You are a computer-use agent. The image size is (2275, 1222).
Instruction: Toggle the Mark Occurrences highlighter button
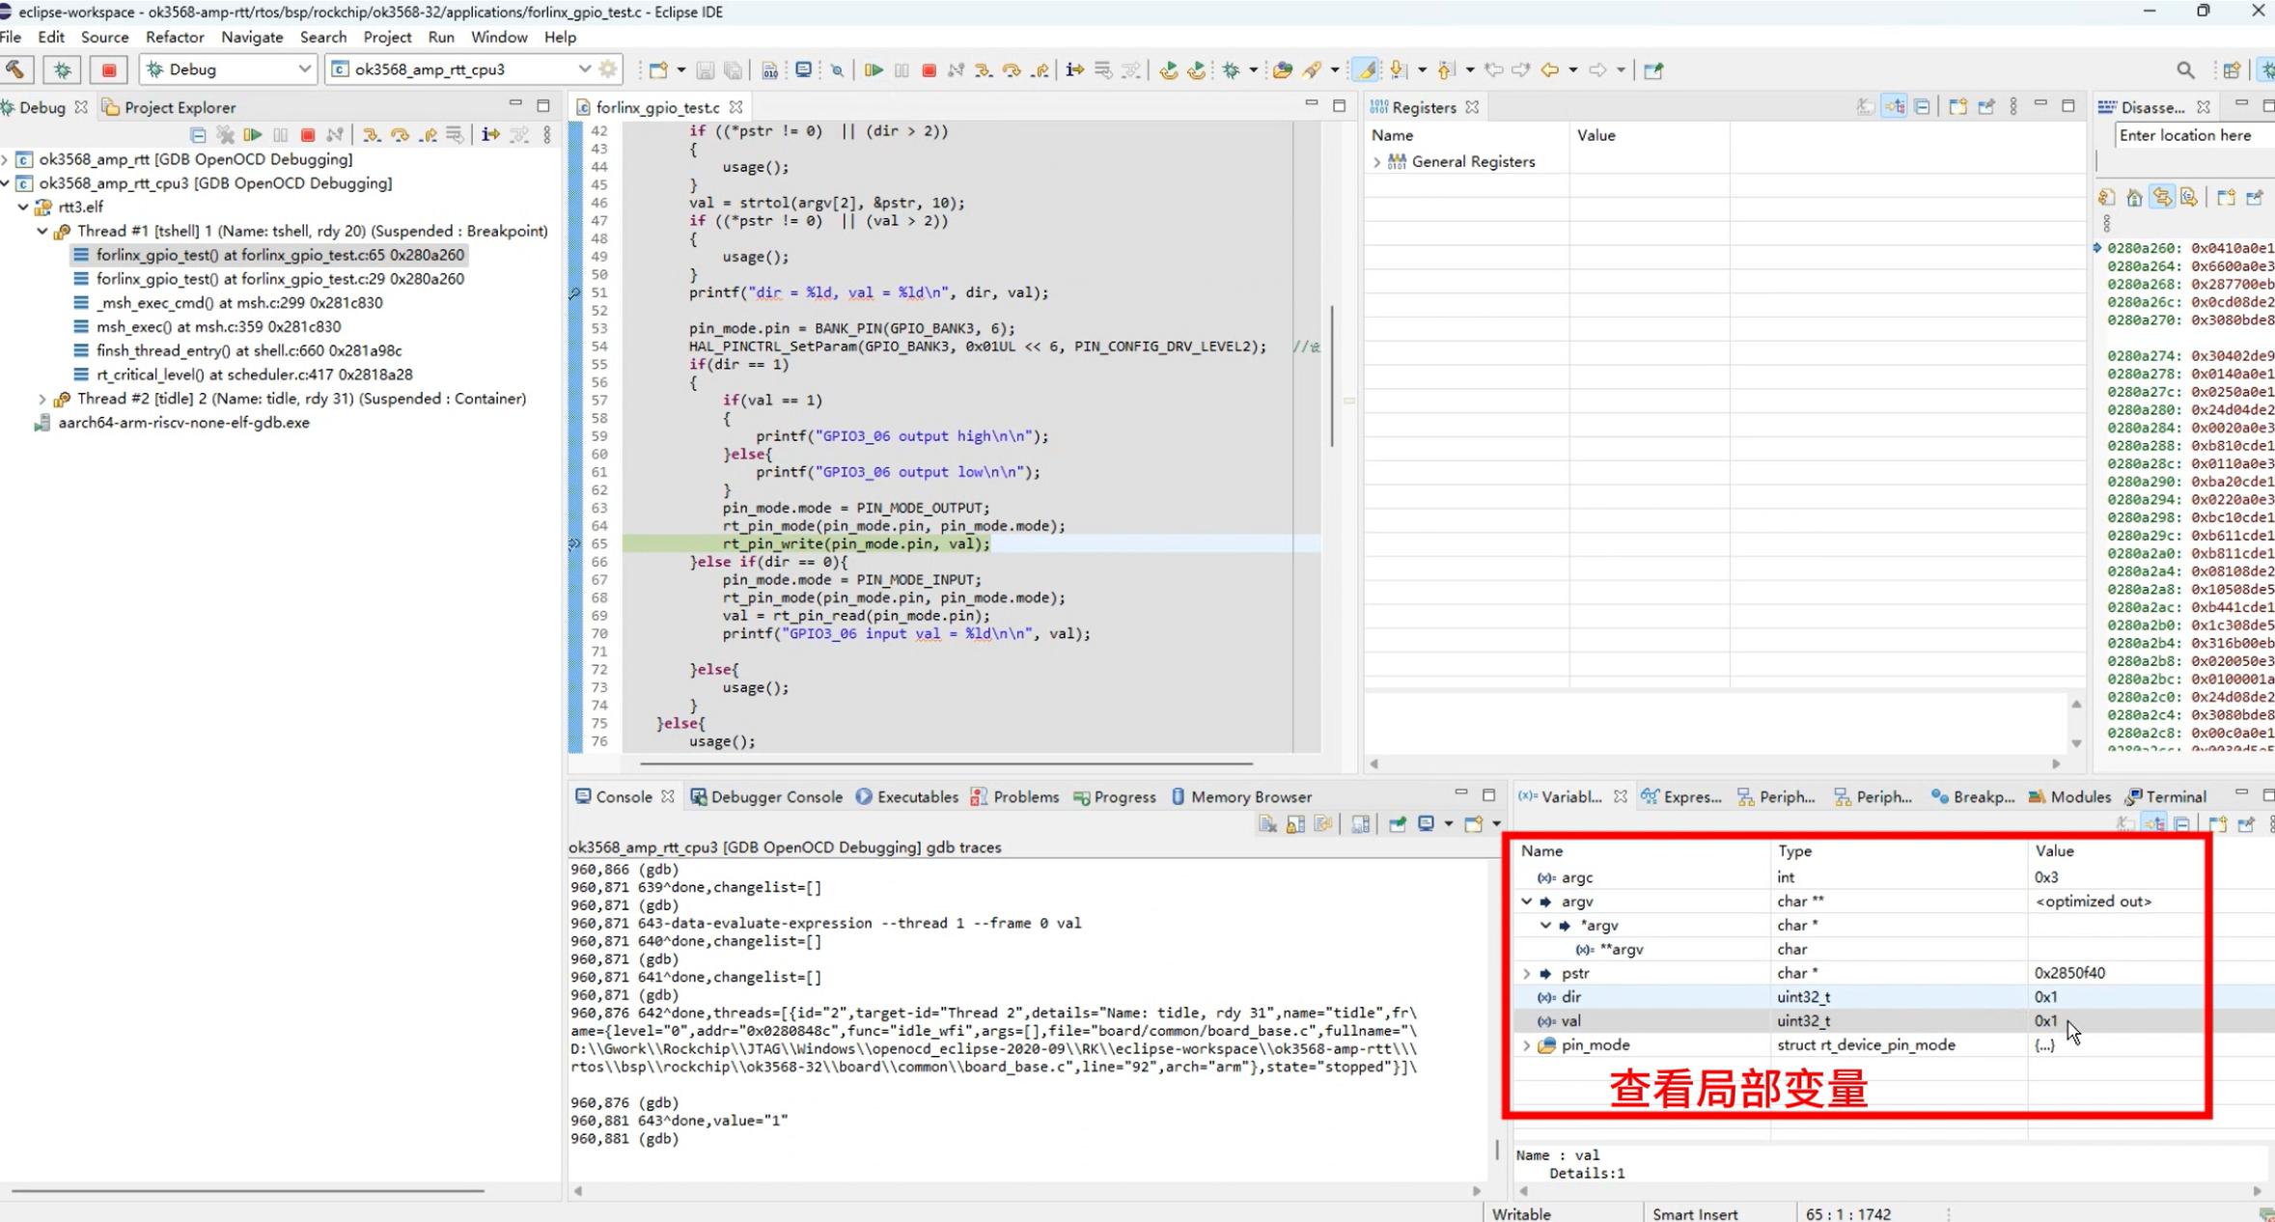[1365, 69]
